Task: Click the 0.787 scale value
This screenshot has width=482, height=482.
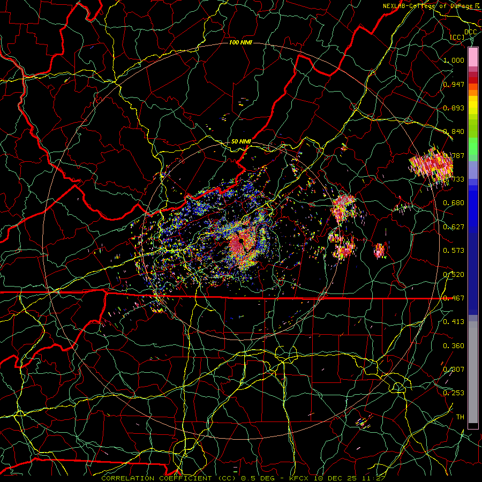Action: [x=454, y=155]
